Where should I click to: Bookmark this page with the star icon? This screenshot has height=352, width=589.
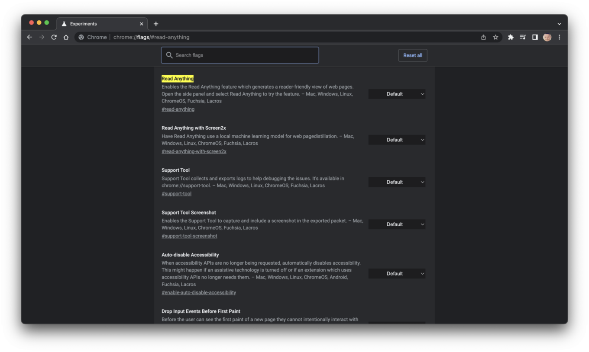(495, 37)
